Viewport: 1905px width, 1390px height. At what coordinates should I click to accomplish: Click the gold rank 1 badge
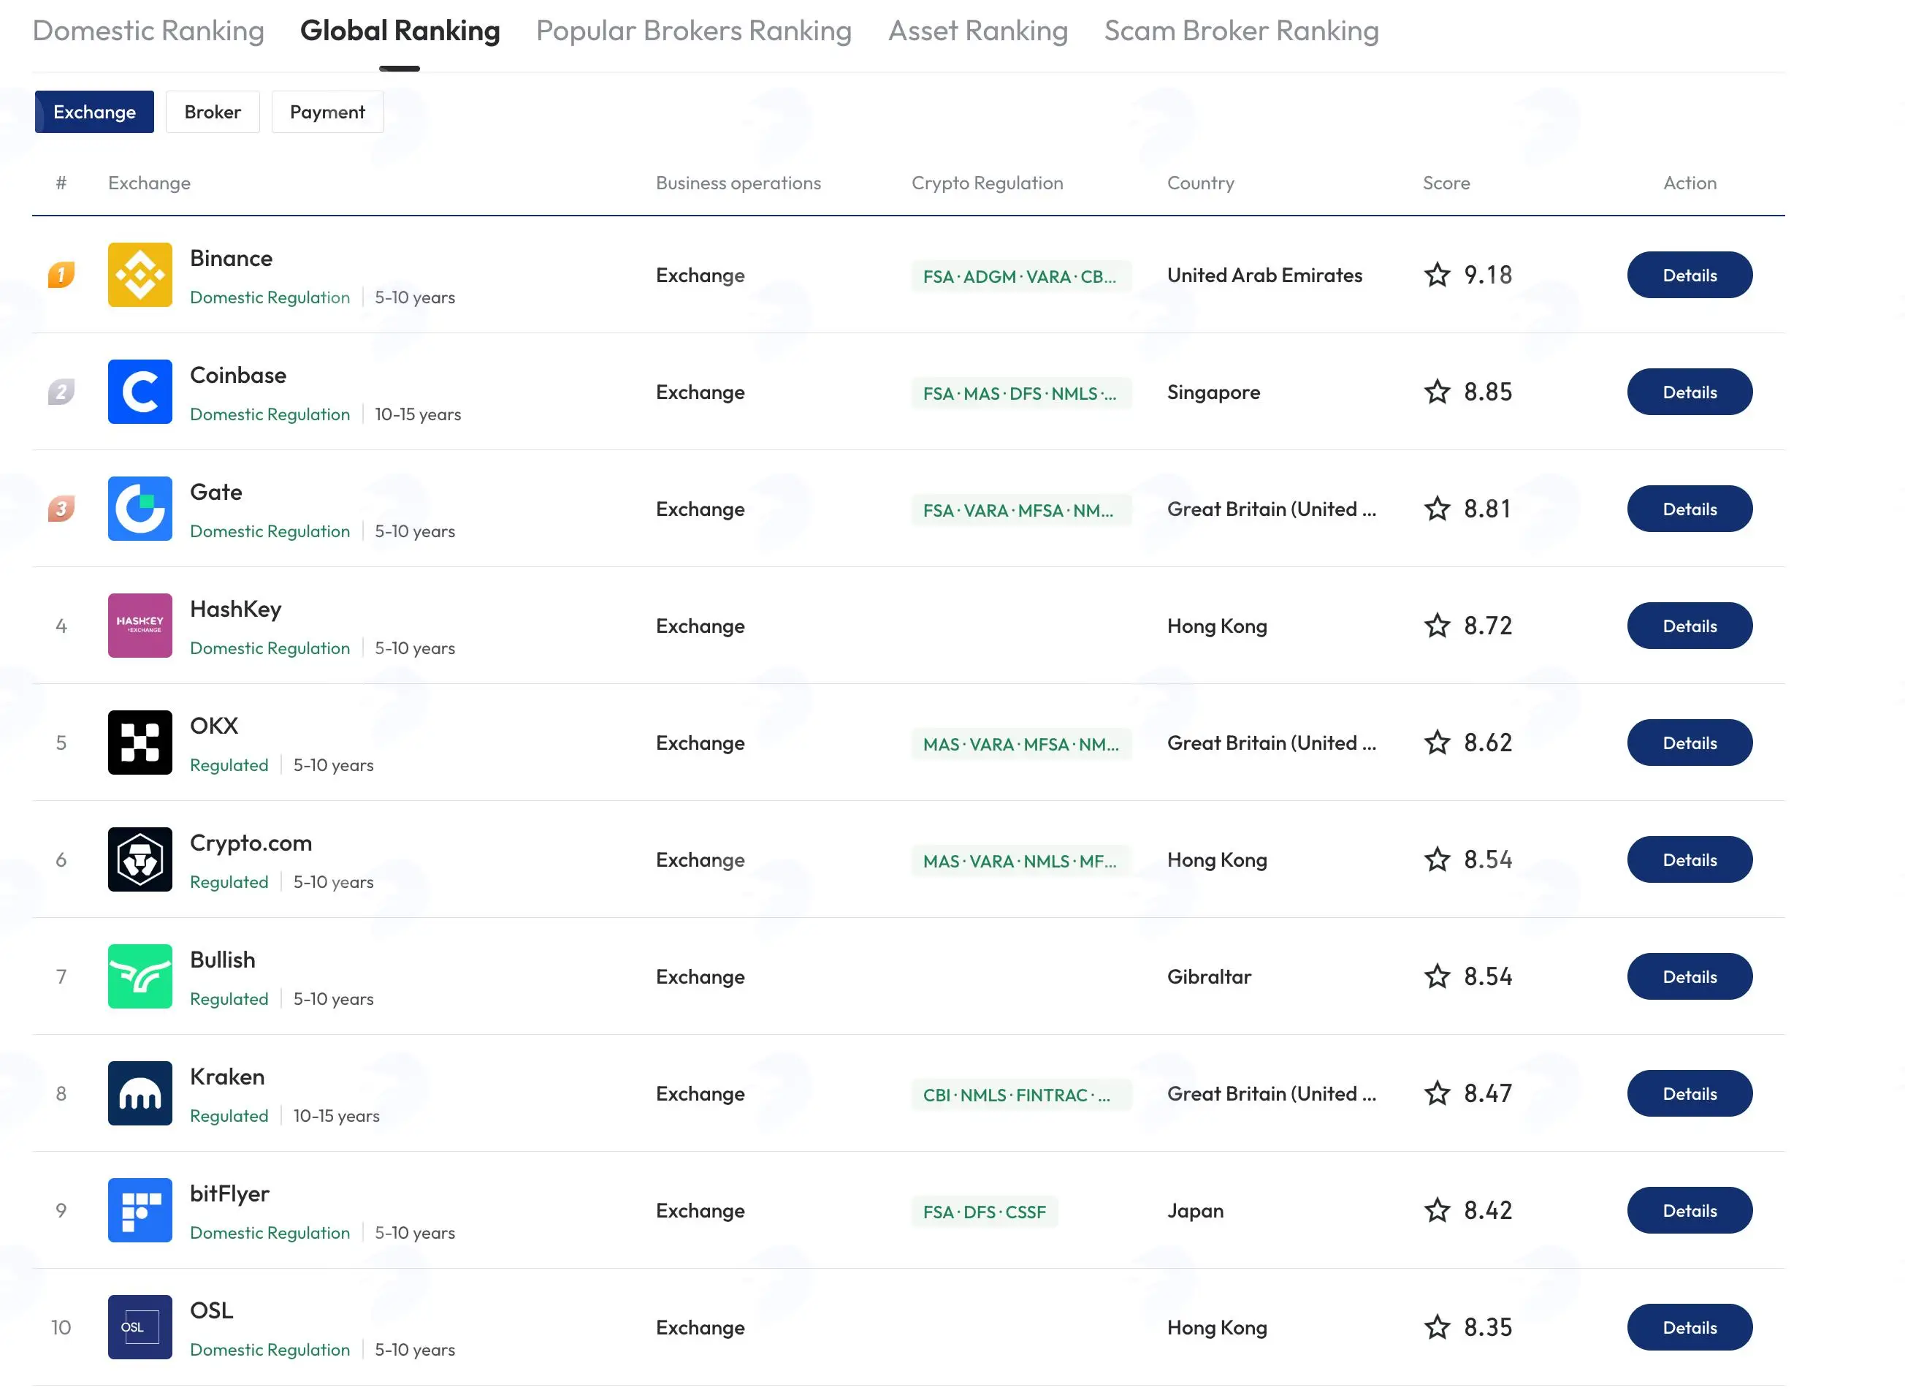click(x=61, y=275)
